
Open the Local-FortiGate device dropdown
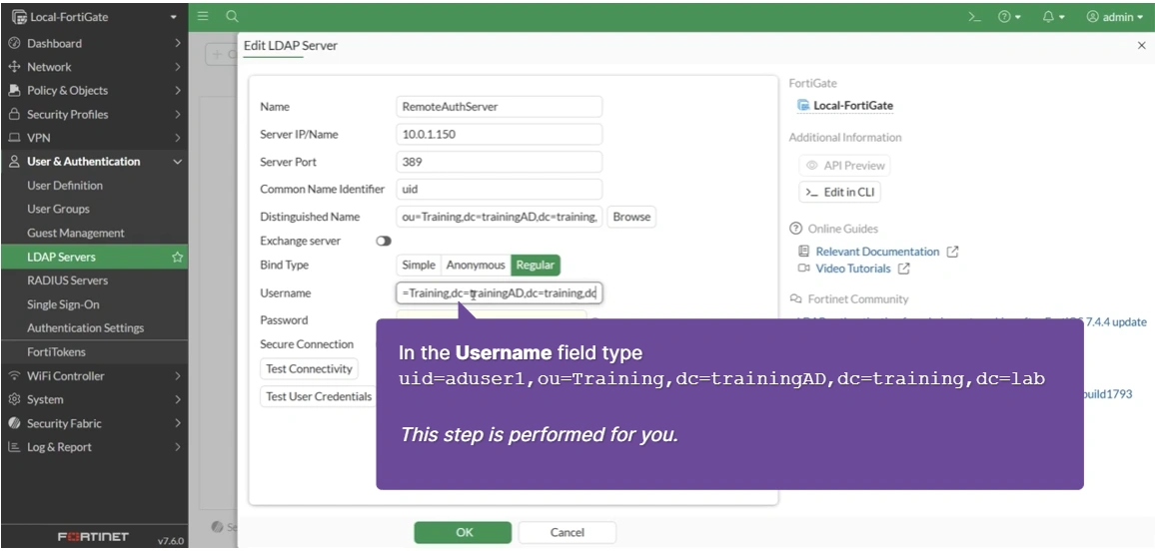(94, 16)
